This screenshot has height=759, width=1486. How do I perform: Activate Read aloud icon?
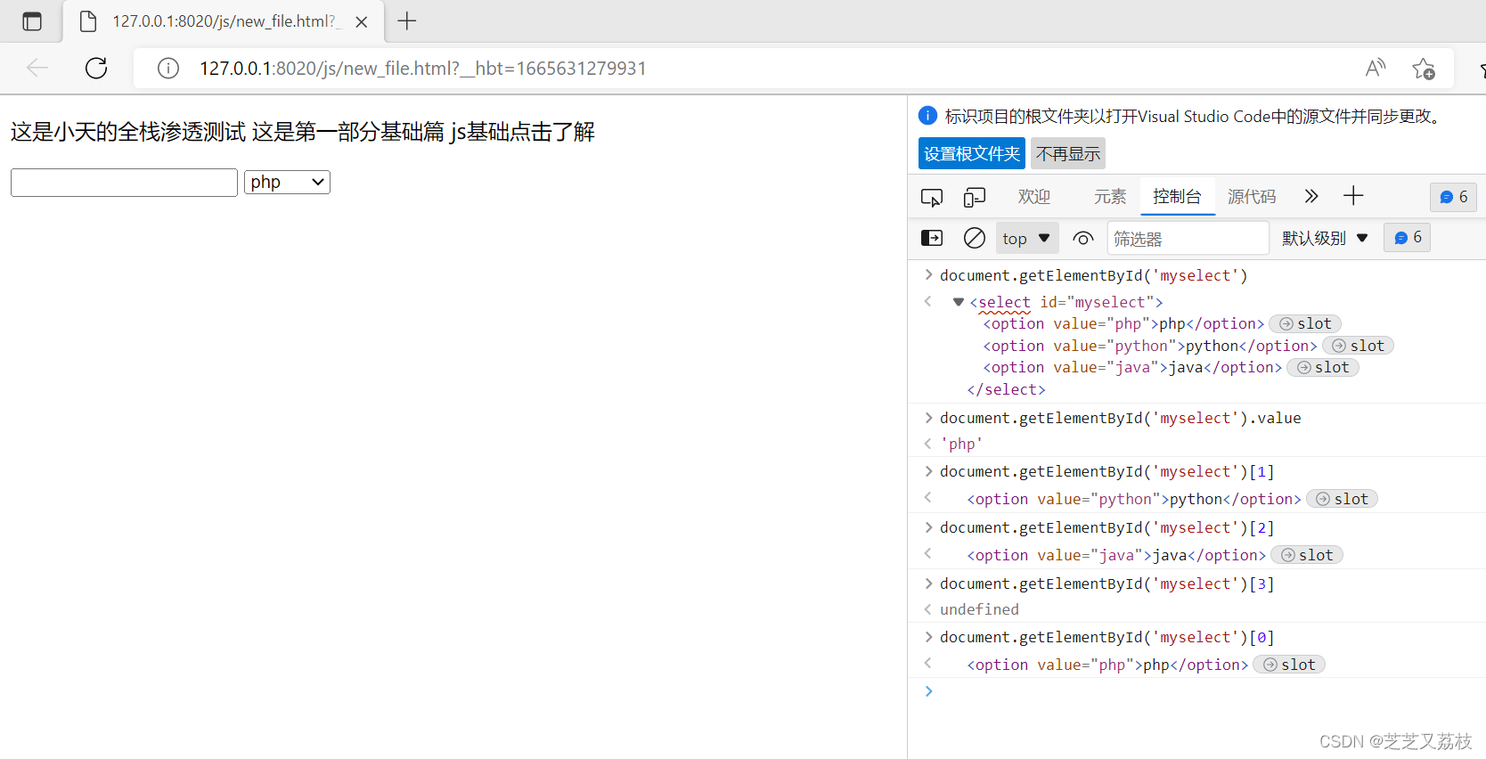click(x=1376, y=68)
